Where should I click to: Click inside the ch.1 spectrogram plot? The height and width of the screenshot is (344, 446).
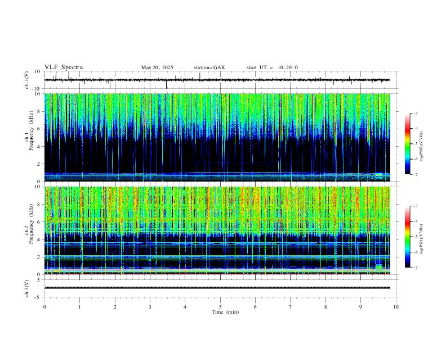217,137
